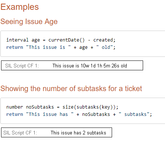
Task: Click the first SIL Script CF 1 label
Action: pyautogui.click(x=22, y=66)
